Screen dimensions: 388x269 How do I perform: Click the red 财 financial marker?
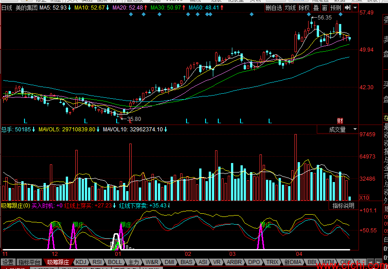pyautogui.click(x=340, y=121)
